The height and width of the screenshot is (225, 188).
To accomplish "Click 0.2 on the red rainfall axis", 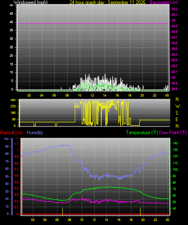I will pyautogui.click(x=17, y=201).
